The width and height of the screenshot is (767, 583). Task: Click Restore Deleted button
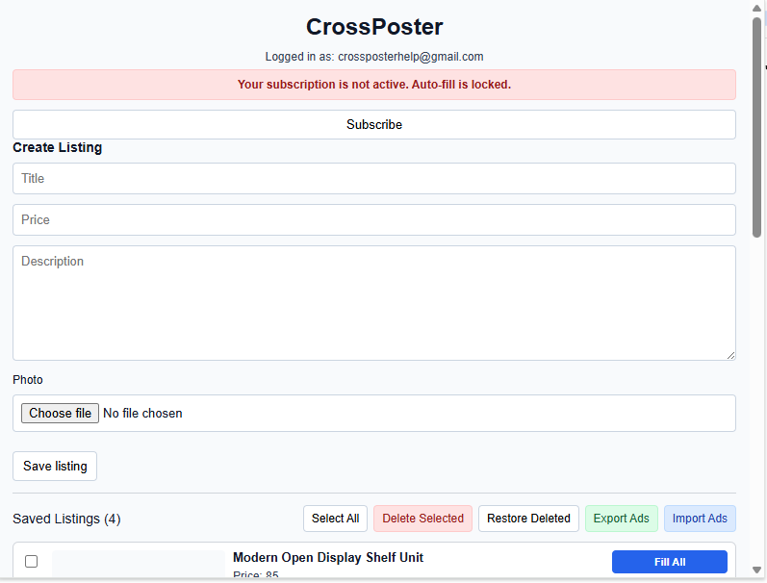pyautogui.click(x=528, y=519)
